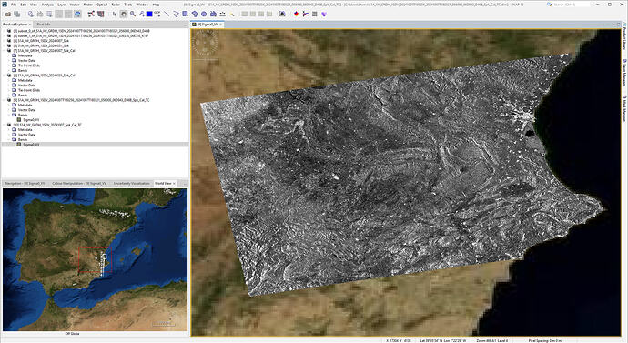Screen dimensions: 628x343
Task: Open the Raster menu
Action: click(x=87, y=5)
